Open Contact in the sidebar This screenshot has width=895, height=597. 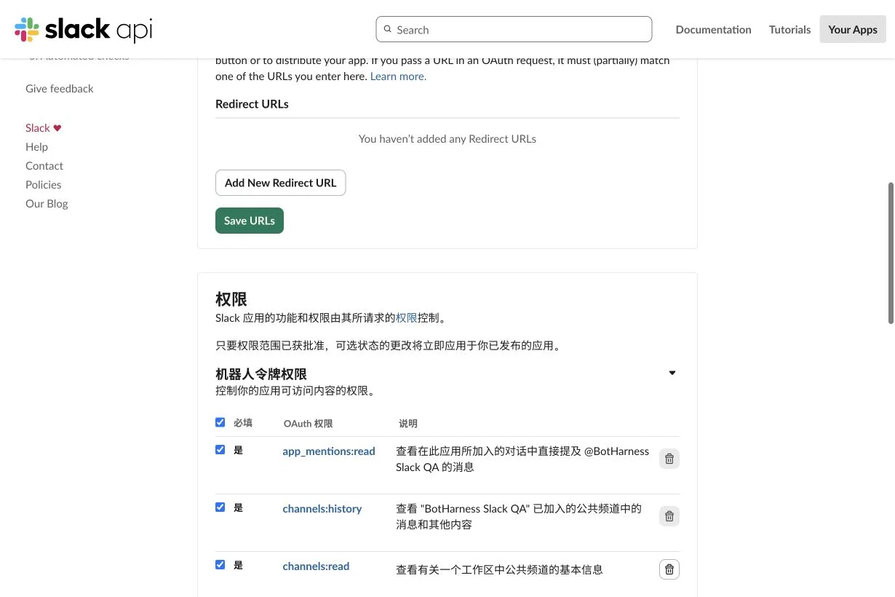[44, 165]
